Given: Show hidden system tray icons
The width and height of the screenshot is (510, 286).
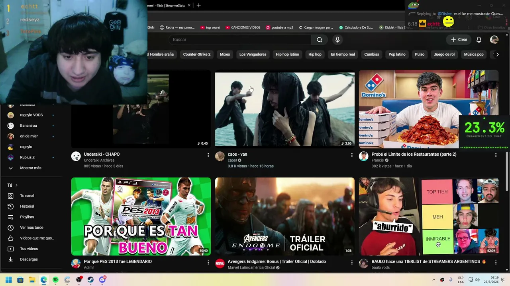Looking at the screenshot, I should [x=434, y=280].
